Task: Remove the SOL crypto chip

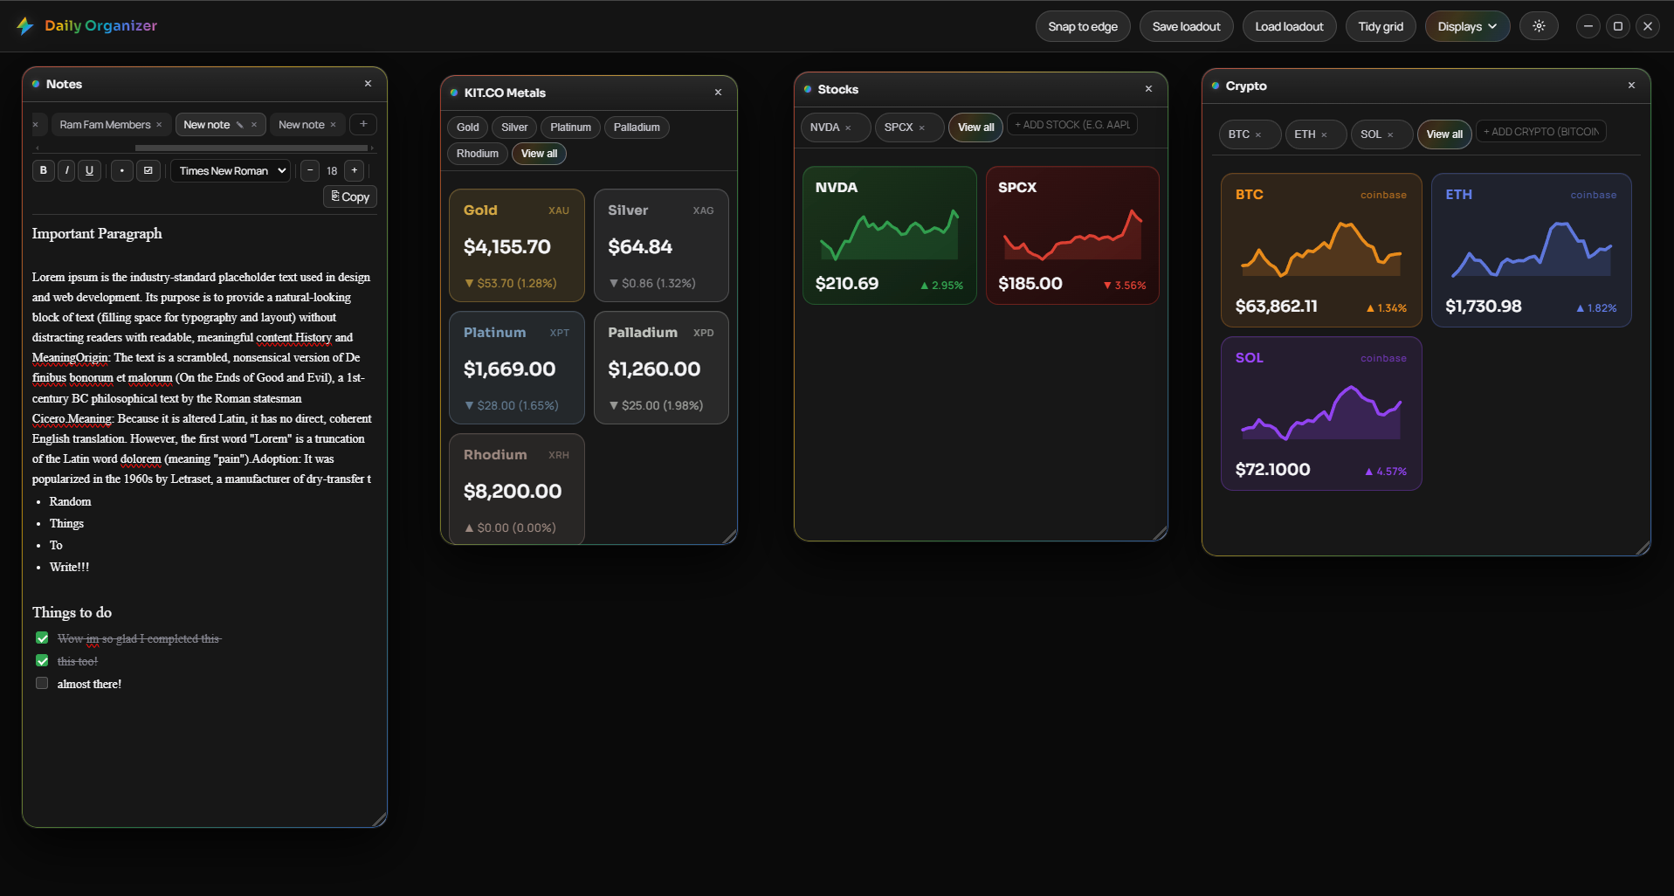Action: (x=1390, y=134)
